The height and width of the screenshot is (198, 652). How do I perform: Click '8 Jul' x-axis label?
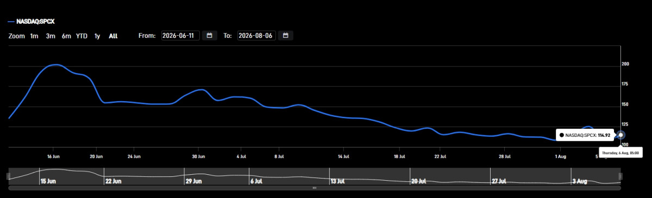click(x=279, y=156)
